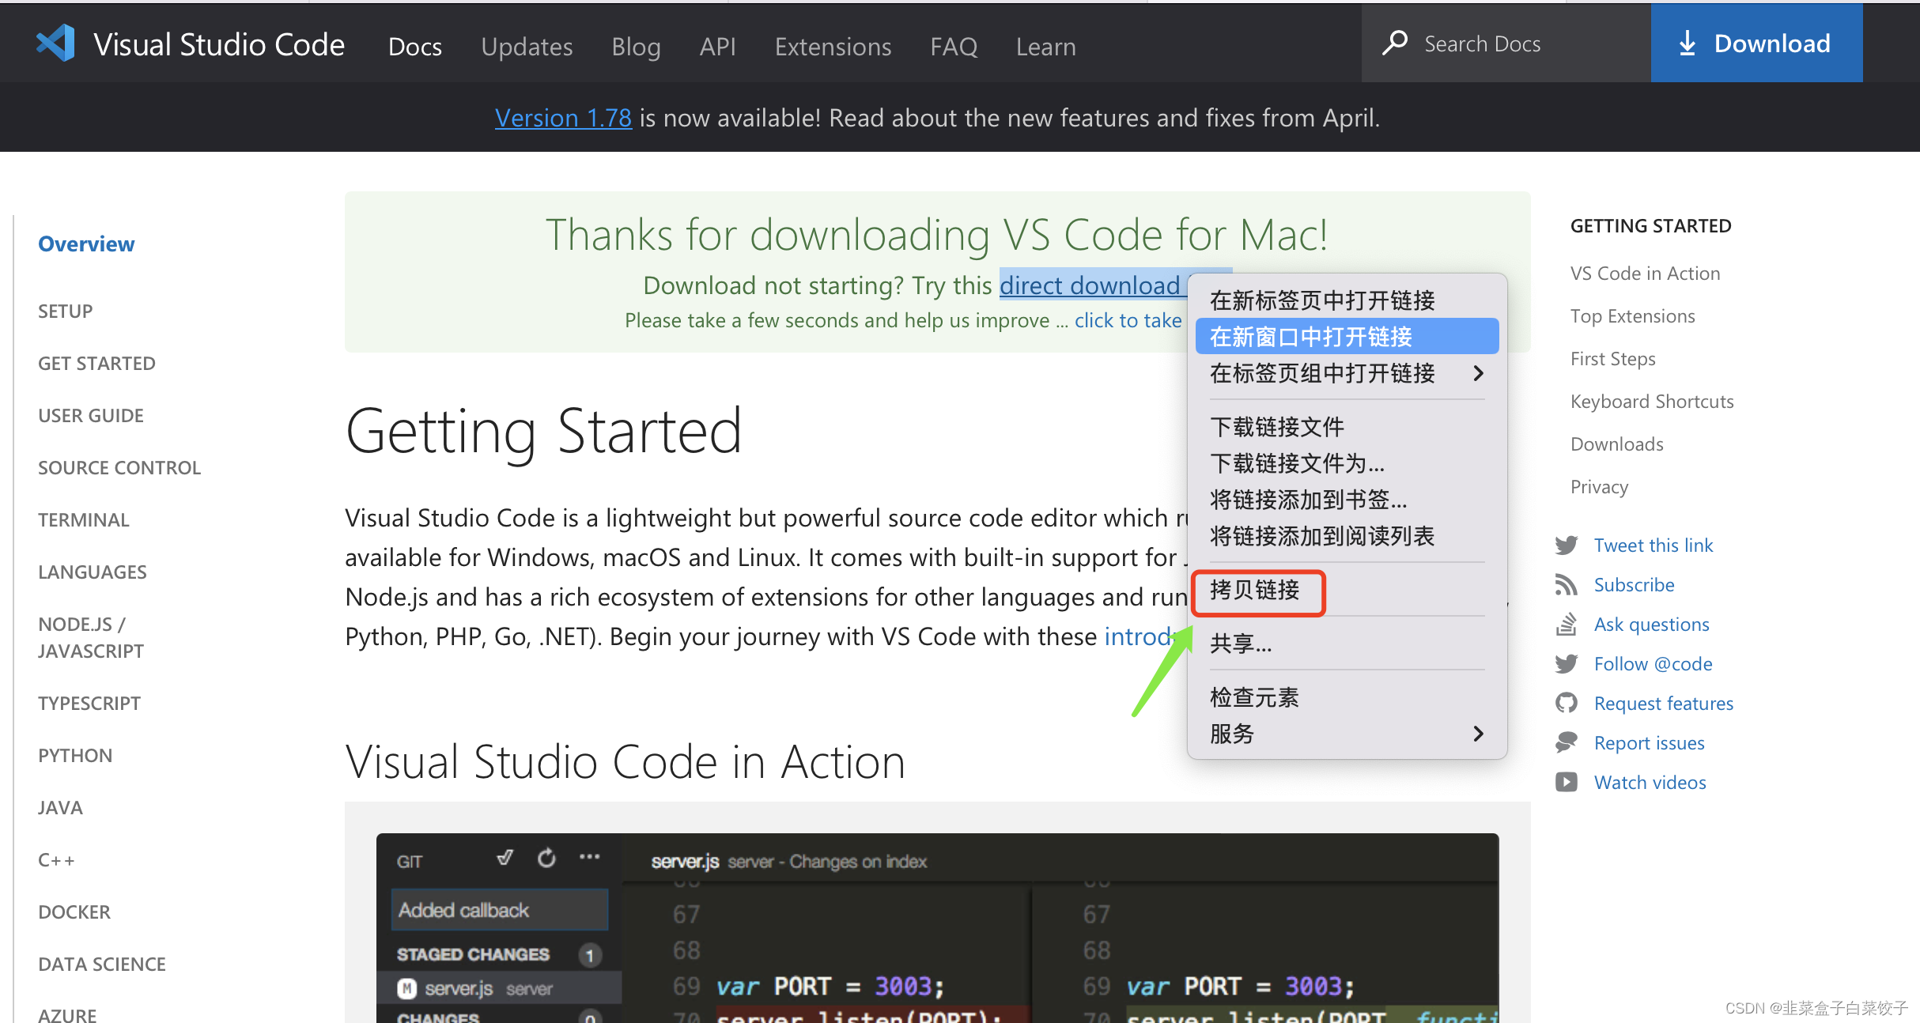Click the Added callback commit message box

tap(500, 909)
